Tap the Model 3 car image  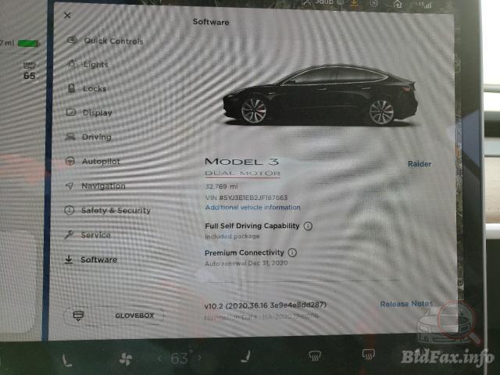point(320,95)
